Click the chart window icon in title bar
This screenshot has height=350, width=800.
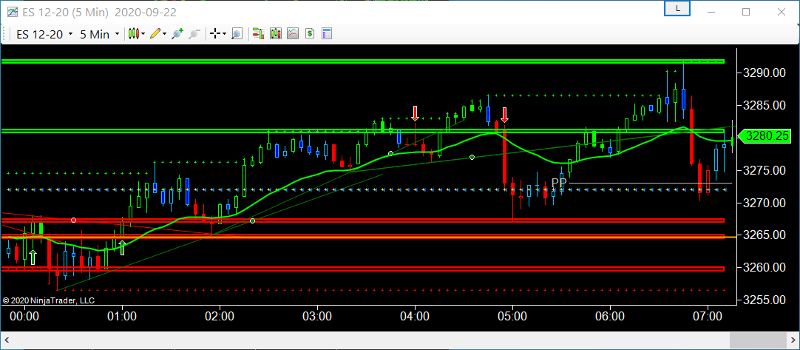point(12,11)
